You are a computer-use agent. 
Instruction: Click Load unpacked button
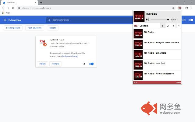point(13,28)
